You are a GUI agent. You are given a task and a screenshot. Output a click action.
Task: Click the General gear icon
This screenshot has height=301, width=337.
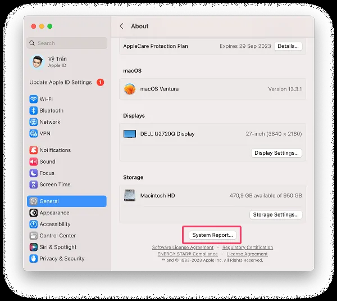[x=33, y=201]
